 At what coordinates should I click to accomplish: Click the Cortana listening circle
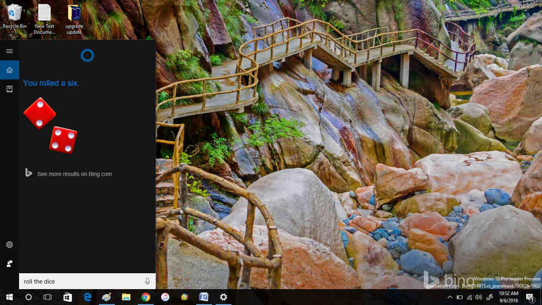(x=87, y=55)
